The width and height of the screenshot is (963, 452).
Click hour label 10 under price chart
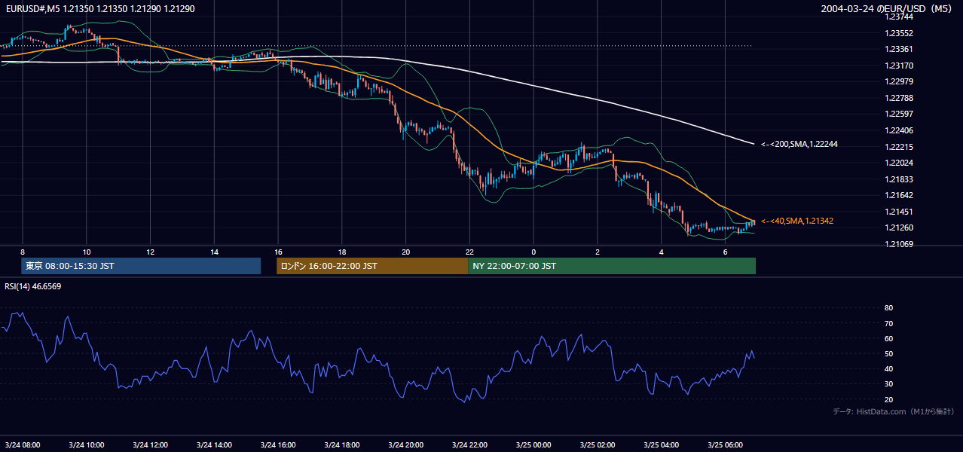pos(87,252)
